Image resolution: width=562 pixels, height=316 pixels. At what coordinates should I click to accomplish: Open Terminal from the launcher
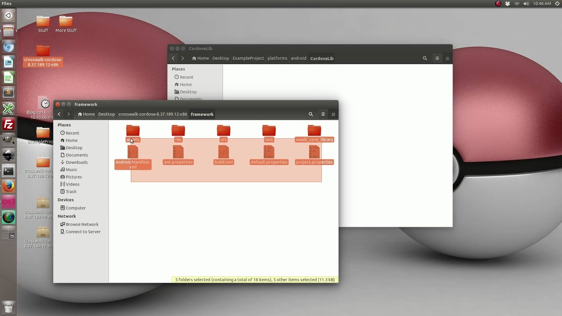(8, 171)
